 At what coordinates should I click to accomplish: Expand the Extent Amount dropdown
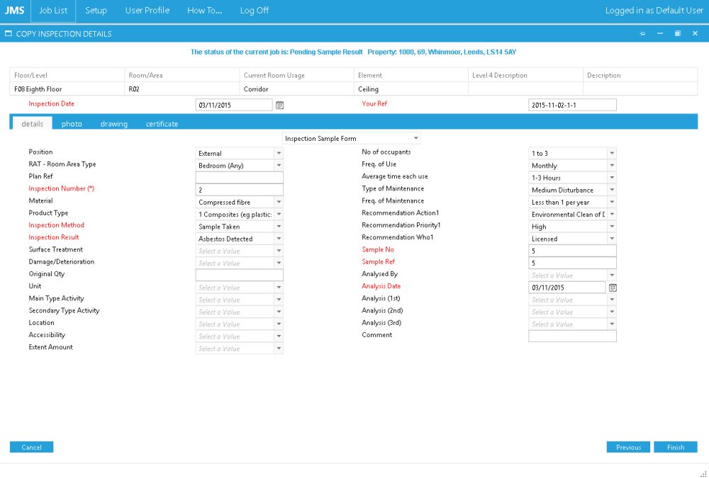click(x=279, y=348)
